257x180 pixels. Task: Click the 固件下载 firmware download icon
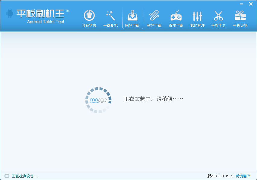[132, 15]
